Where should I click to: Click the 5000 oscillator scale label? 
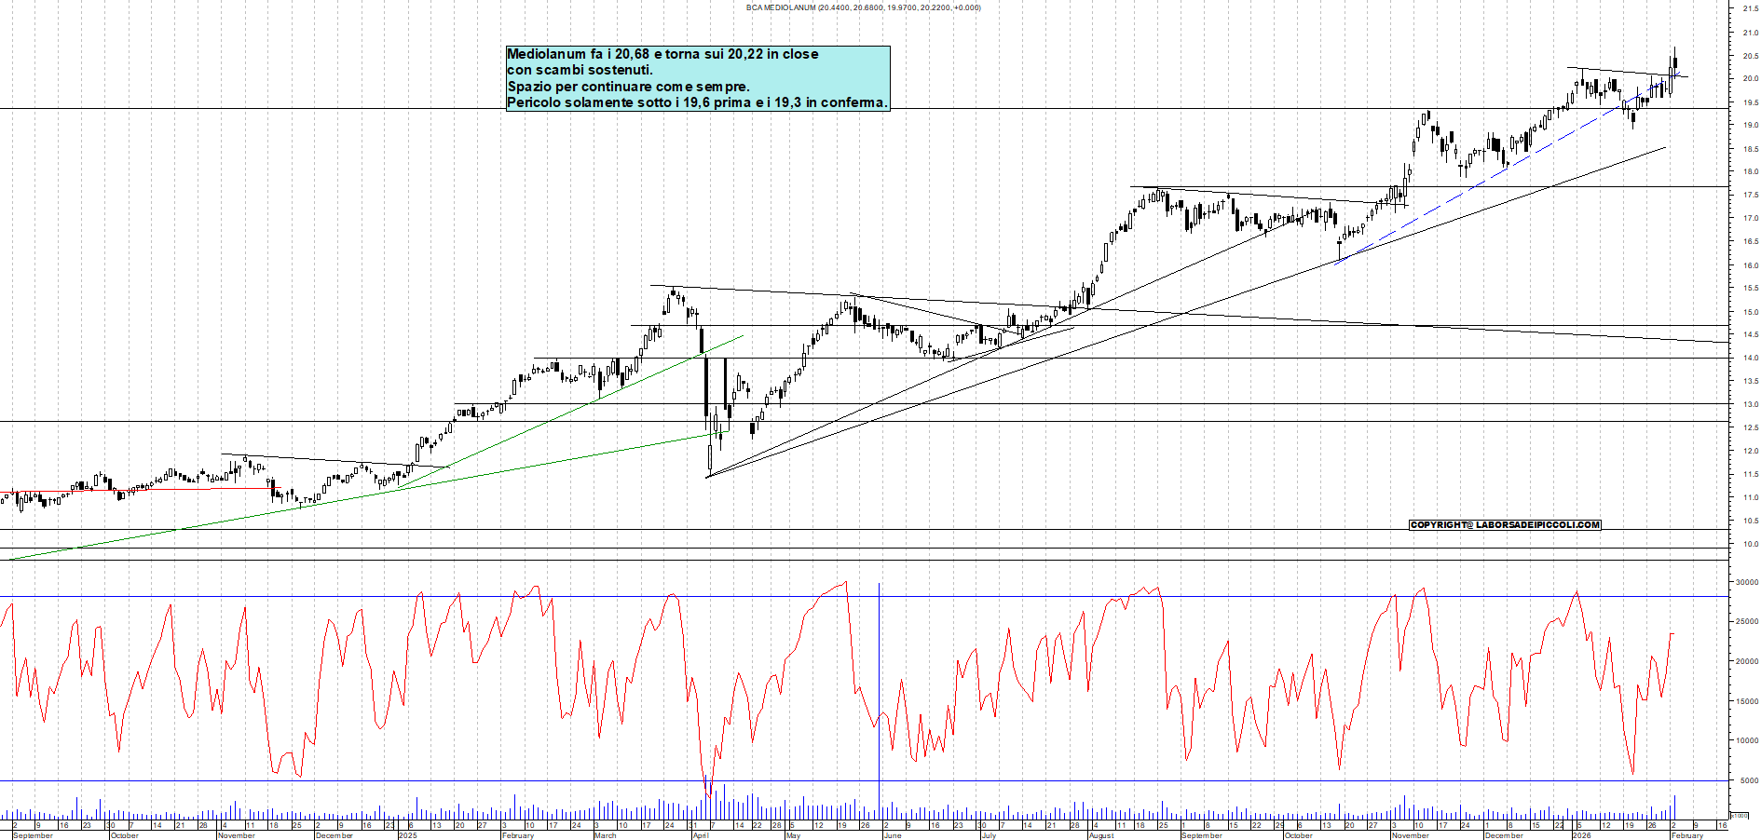[1749, 781]
